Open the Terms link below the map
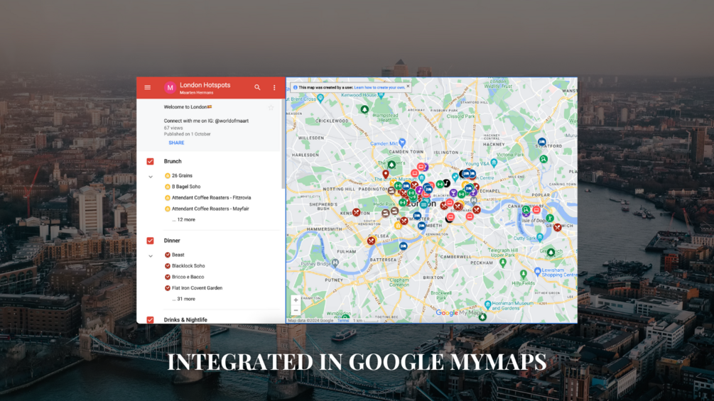The width and height of the screenshot is (714, 401). [343, 321]
